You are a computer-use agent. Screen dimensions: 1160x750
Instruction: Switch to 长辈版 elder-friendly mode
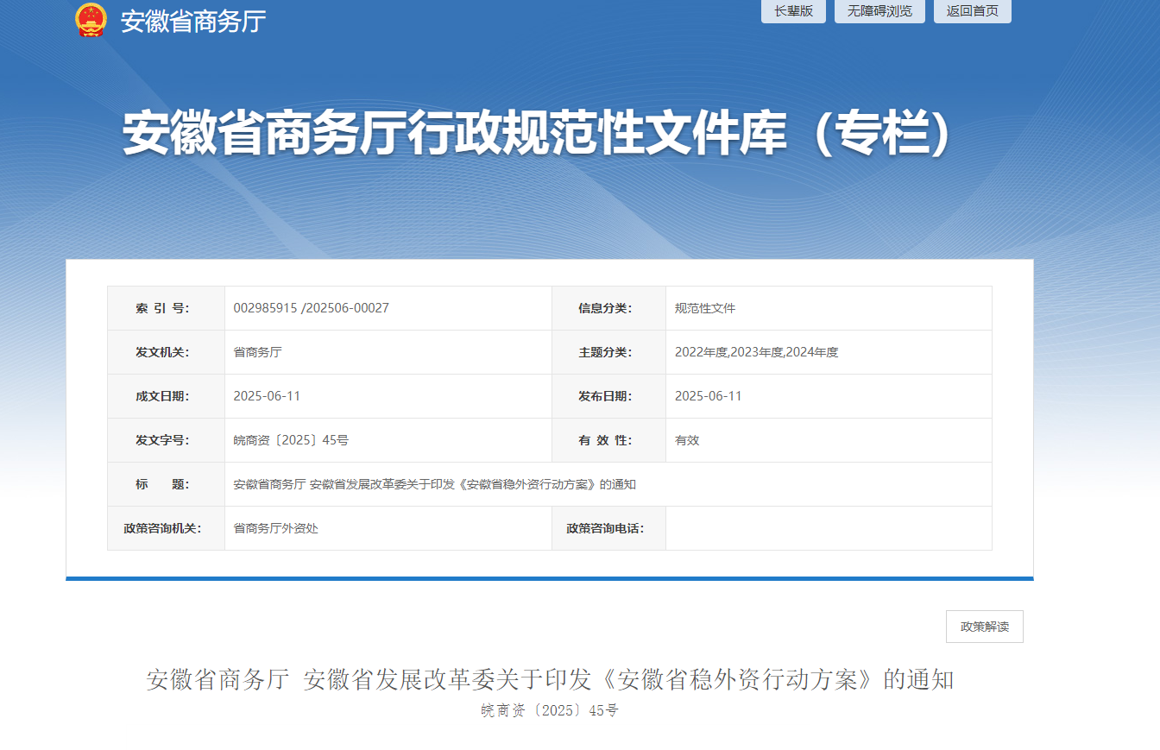tap(792, 11)
